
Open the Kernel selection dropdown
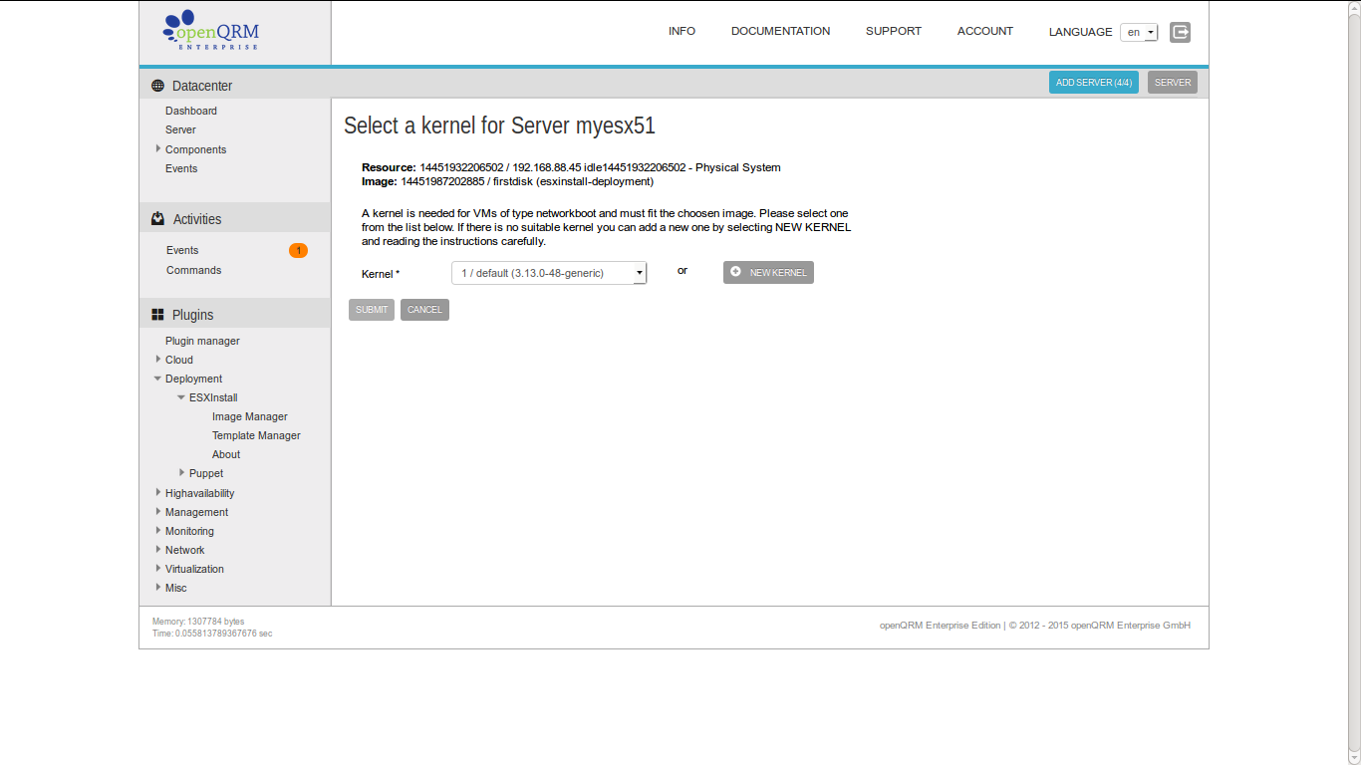549,273
